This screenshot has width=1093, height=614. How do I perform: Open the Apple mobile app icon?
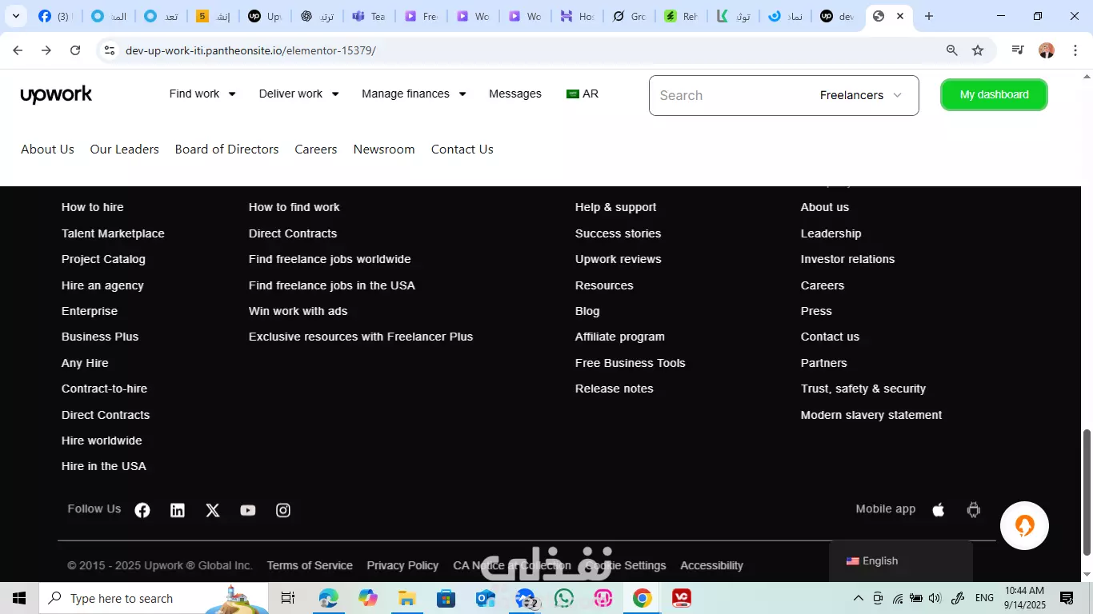(x=939, y=509)
